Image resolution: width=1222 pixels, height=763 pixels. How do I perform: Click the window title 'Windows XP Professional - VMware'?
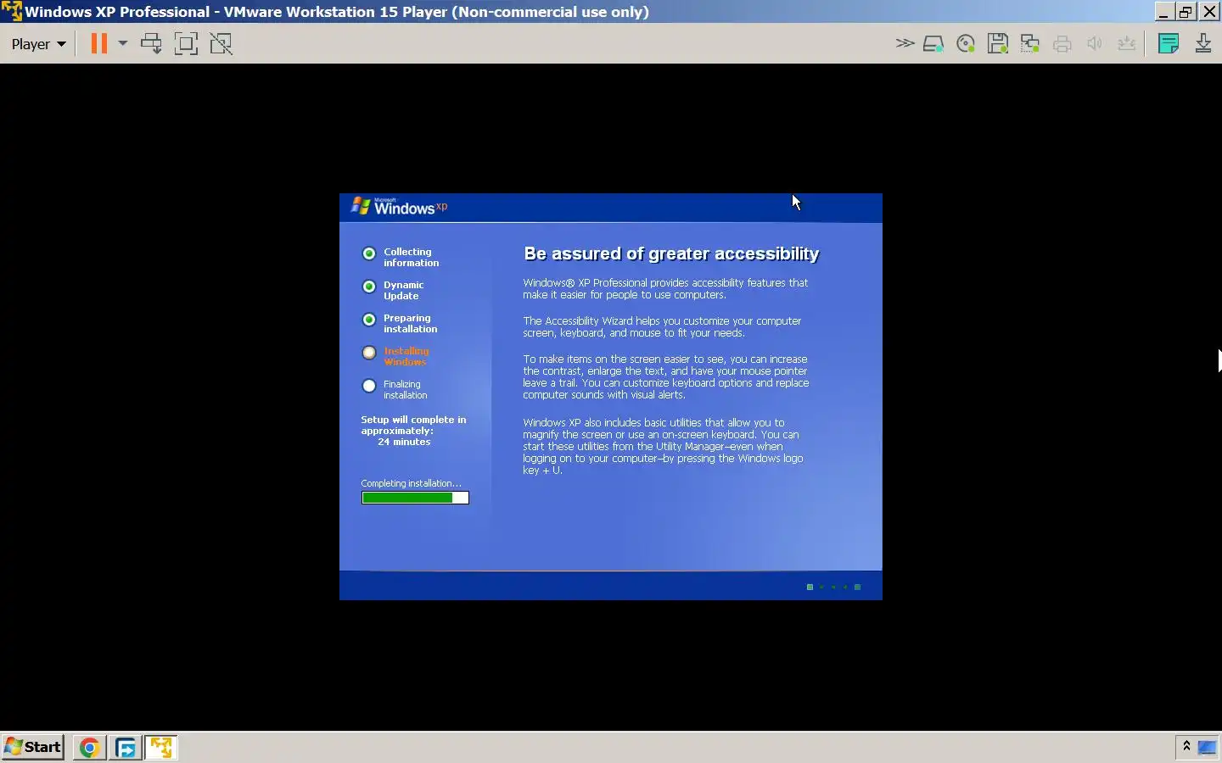[337, 12]
